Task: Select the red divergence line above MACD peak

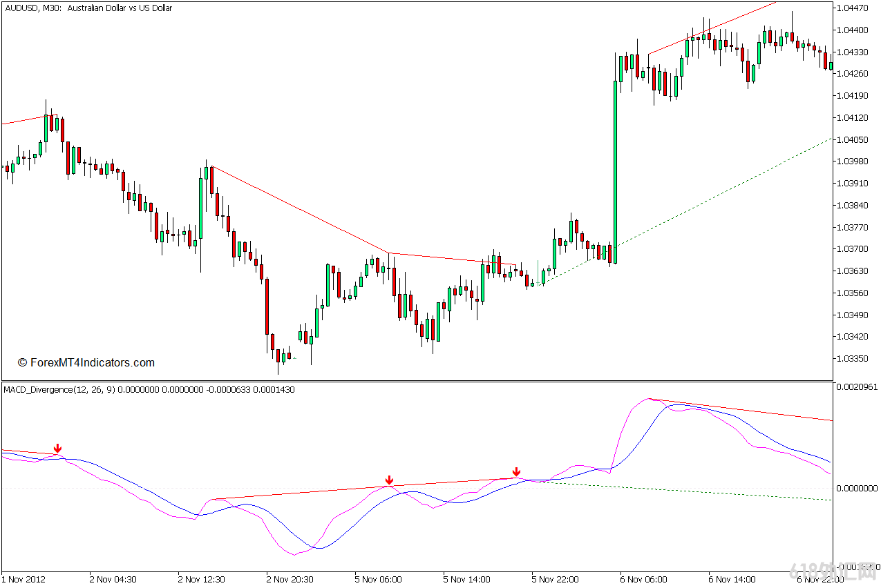Action: (739, 409)
